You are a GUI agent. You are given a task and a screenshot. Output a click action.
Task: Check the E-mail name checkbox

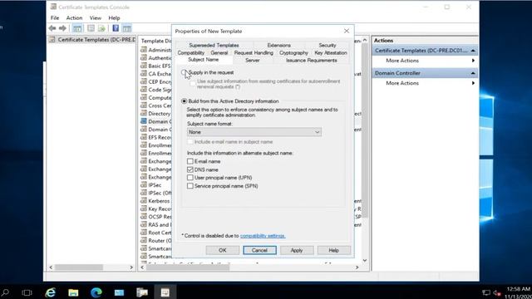tap(190, 161)
